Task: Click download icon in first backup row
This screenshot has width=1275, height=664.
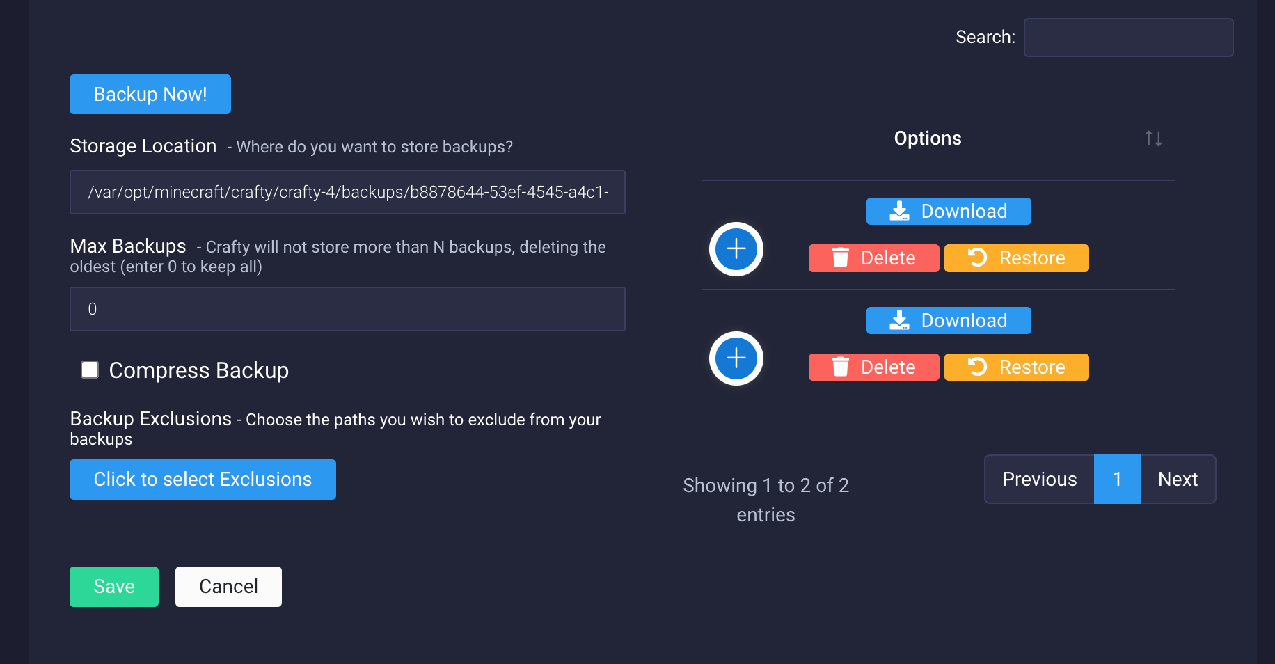Action: pos(899,211)
